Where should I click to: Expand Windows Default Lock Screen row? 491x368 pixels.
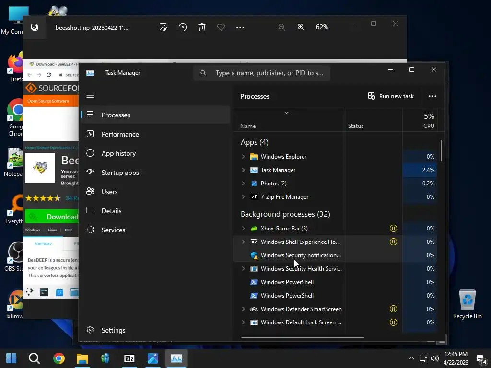243,322
